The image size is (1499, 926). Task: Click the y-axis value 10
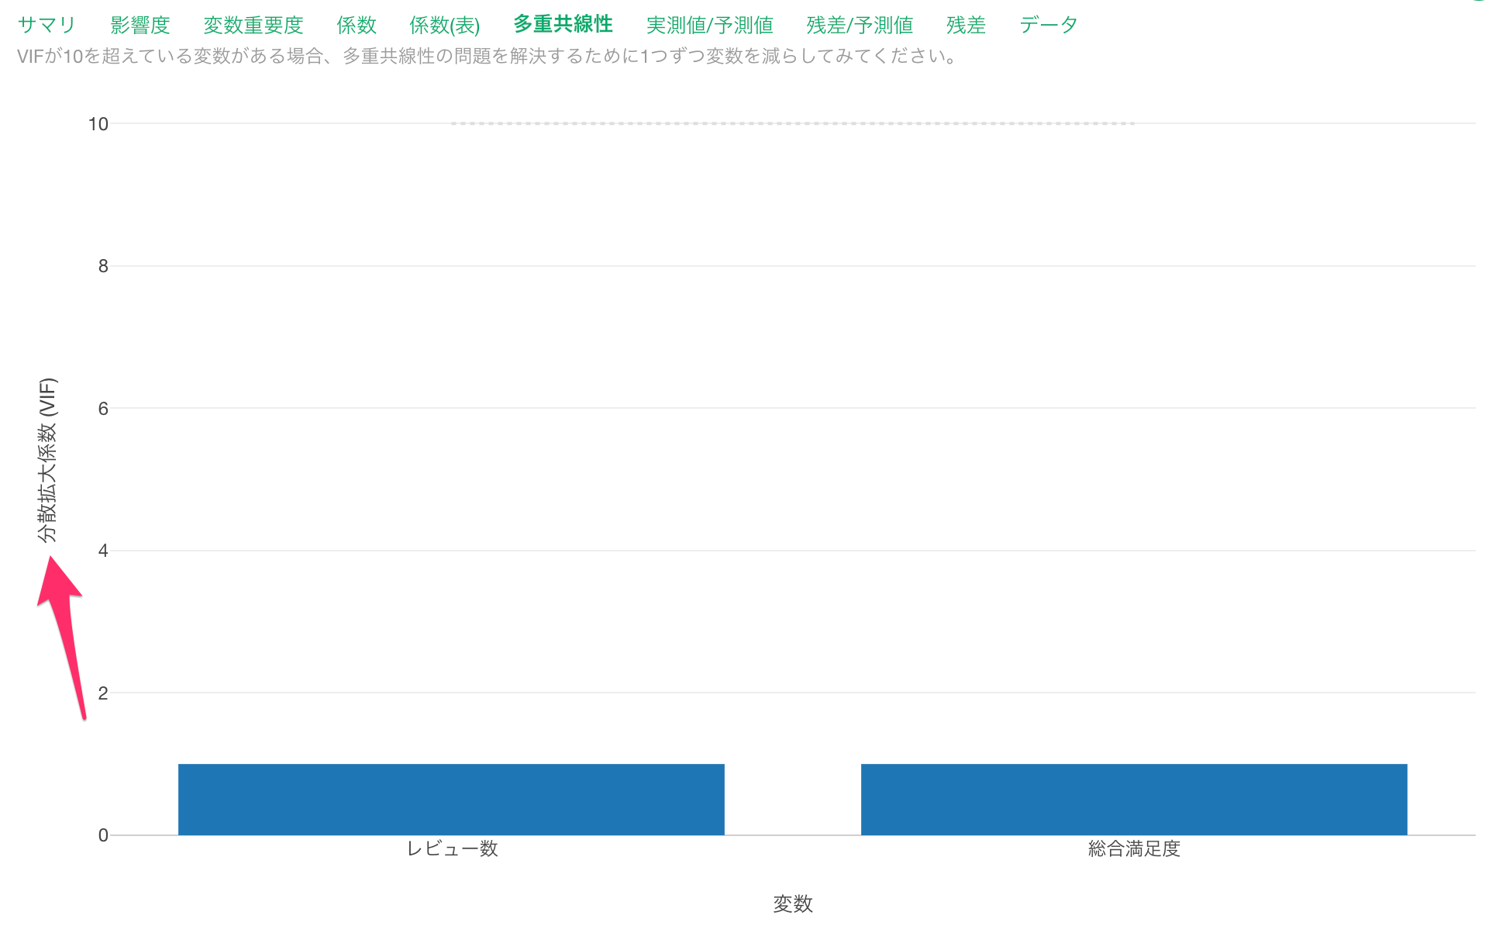point(98,124)
